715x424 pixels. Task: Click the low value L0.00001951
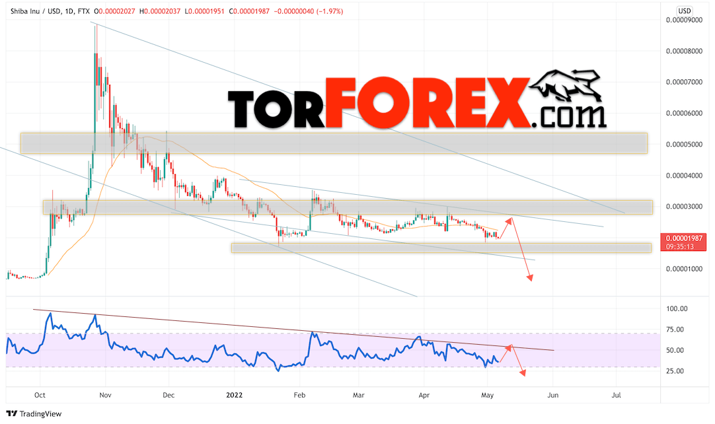204,11
